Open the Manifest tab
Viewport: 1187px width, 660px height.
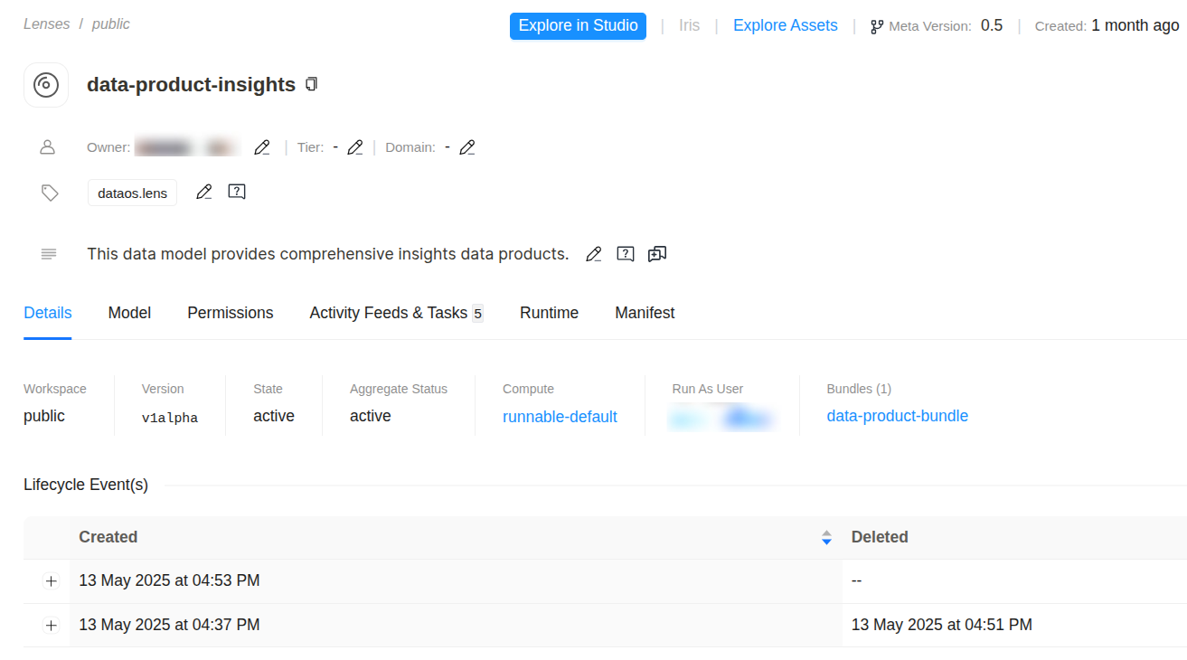(645, 313)
